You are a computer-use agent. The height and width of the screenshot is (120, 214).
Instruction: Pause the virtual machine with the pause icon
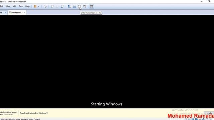tap(35, 6)
